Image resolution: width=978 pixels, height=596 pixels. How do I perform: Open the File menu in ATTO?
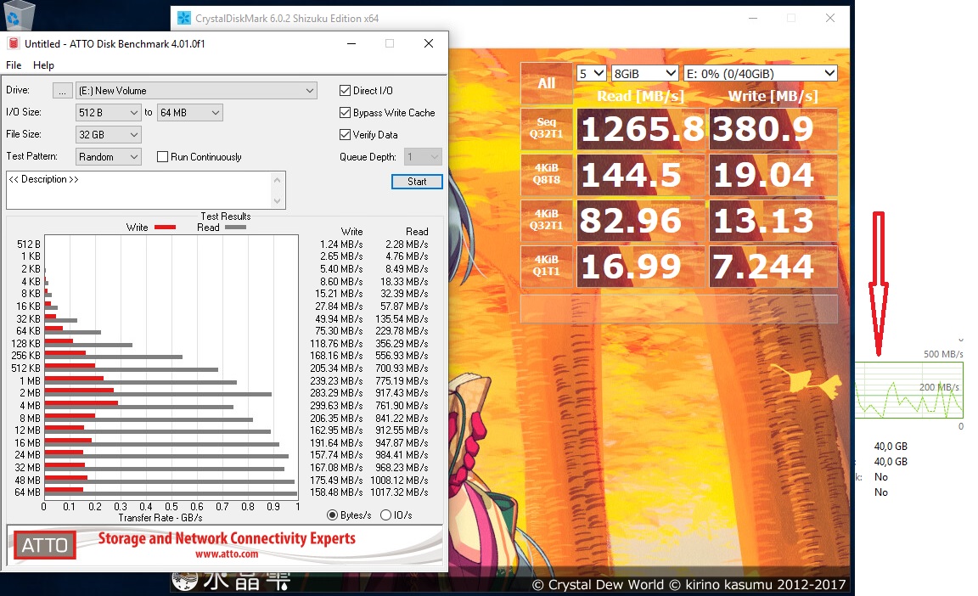click(14, 65)
